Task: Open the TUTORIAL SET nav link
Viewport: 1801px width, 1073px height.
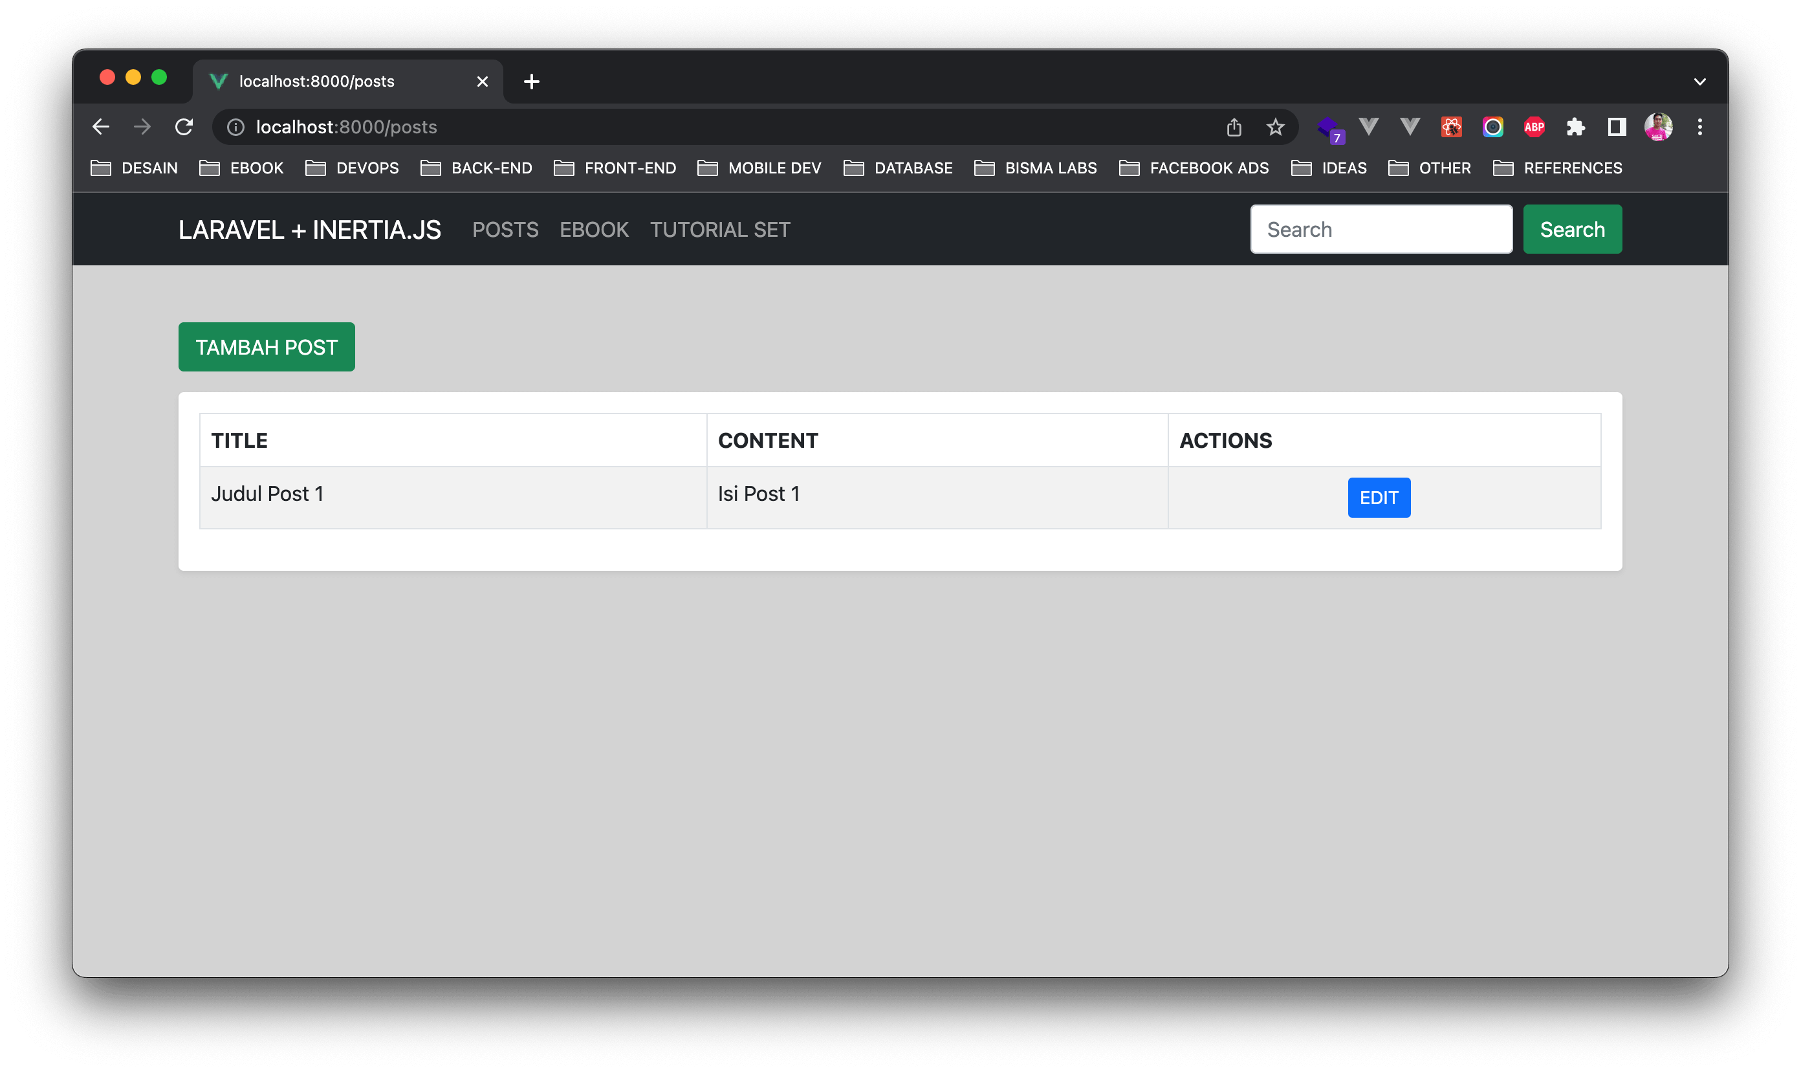Action: tap(720, 230)
